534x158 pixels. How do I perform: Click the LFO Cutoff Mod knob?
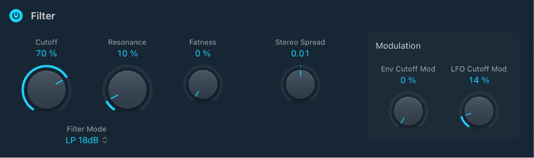(x=479, y=110)
